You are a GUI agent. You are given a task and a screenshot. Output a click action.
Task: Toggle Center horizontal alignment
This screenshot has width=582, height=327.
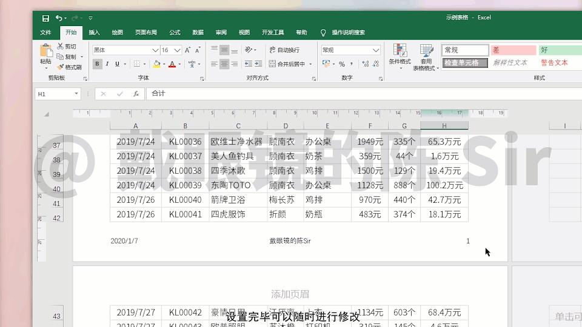[x=224, y=64]
